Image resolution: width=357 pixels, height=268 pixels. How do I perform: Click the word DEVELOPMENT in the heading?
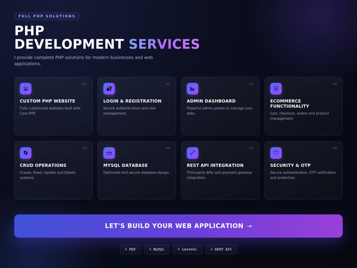click(x=69, y=44)
